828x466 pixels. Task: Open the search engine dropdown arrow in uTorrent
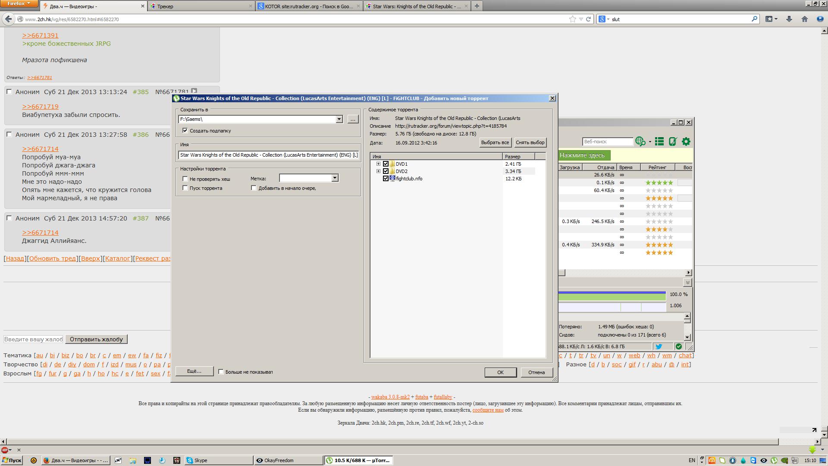(x=650, y=142)
